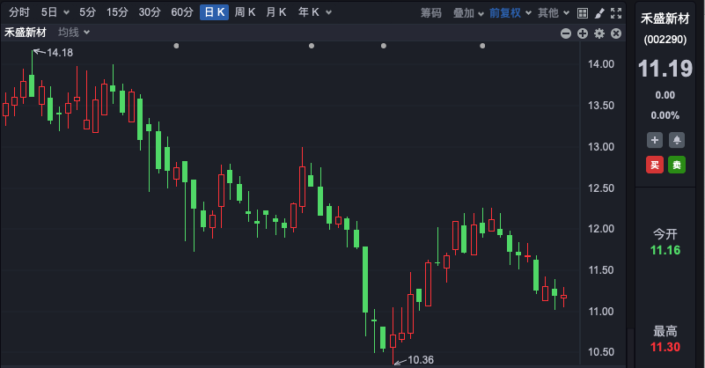The width and height of the screenshot is (705, 368).
Task: Expand the dropdown arrow after 年K
Action: click(328, 12)
